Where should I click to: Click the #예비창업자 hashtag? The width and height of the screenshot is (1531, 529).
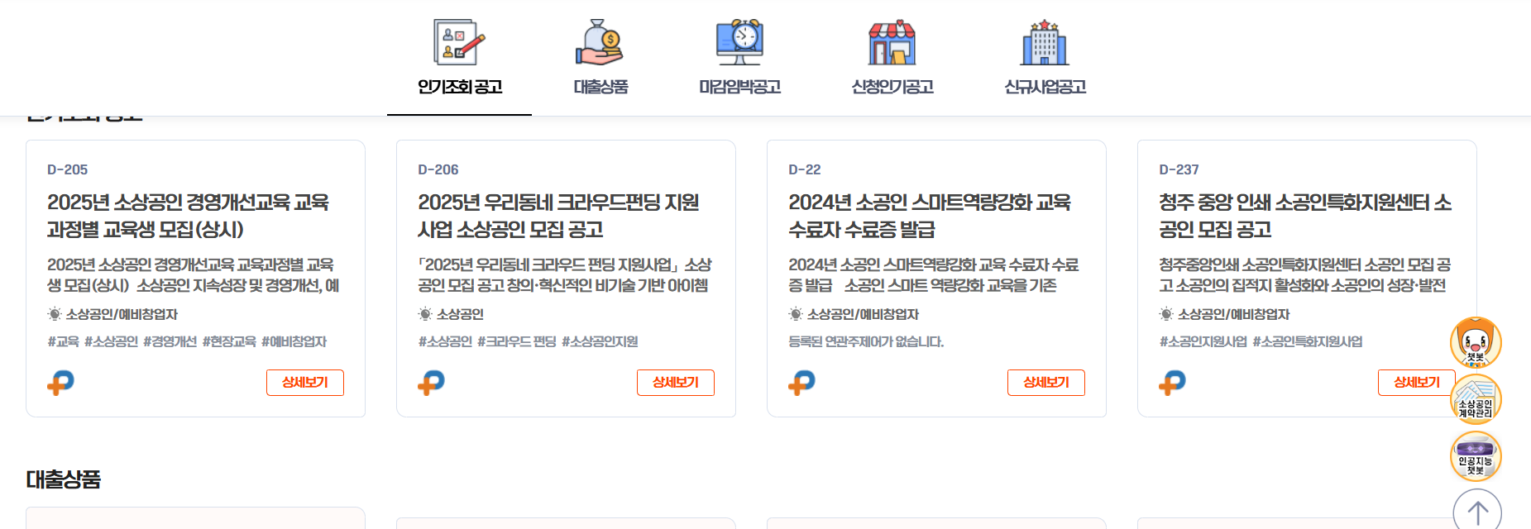[294, 341]
